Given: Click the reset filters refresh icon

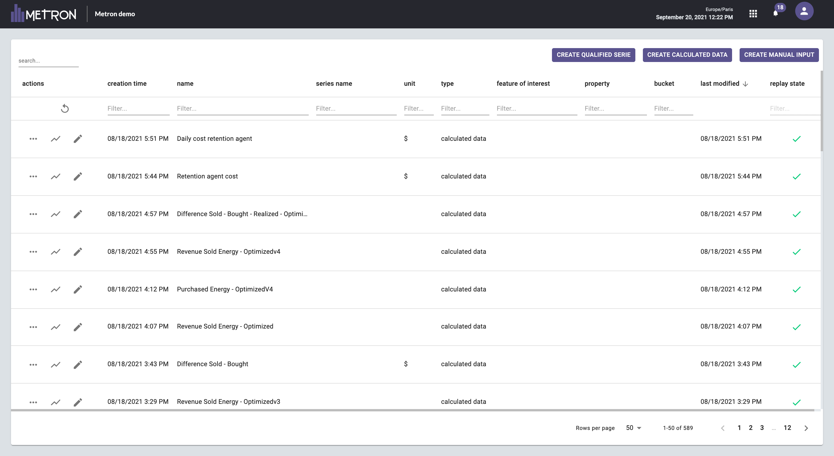Looking at the screenshot, I should pos(65,108).
